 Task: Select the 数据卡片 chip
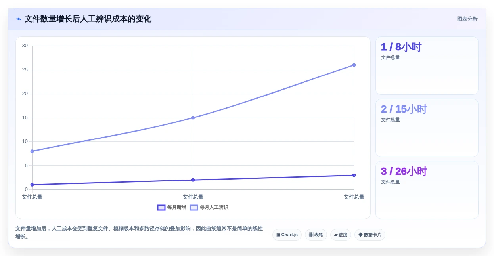(x=370, y=235)
